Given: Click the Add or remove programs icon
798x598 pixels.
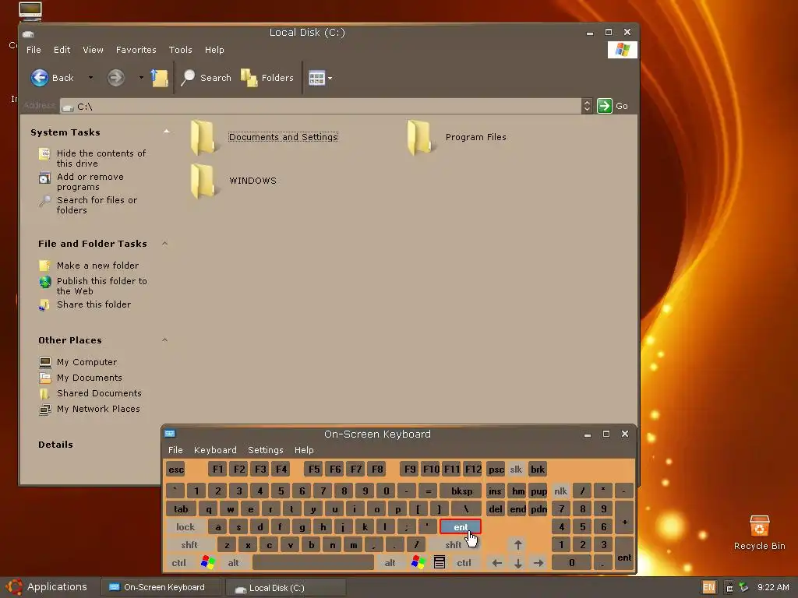Looking at the screenshot, I should point(44,178).
